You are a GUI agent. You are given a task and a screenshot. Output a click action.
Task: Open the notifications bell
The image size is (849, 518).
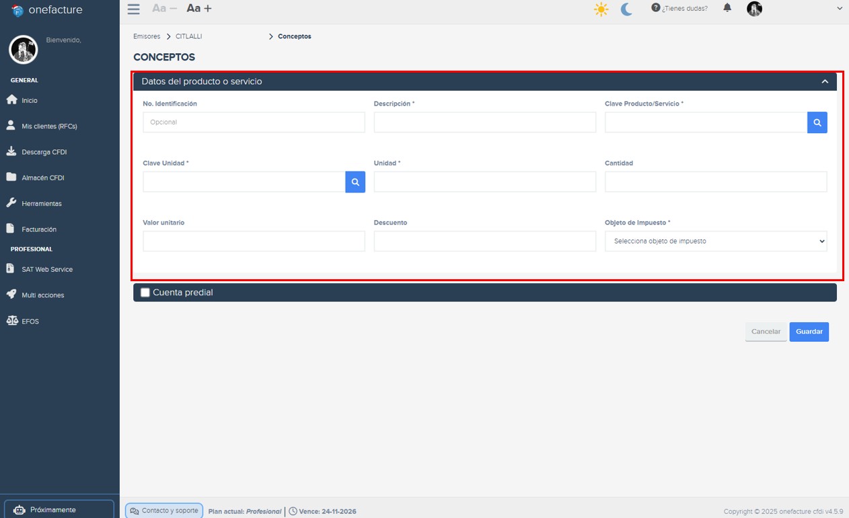click(x=727, y=8)
